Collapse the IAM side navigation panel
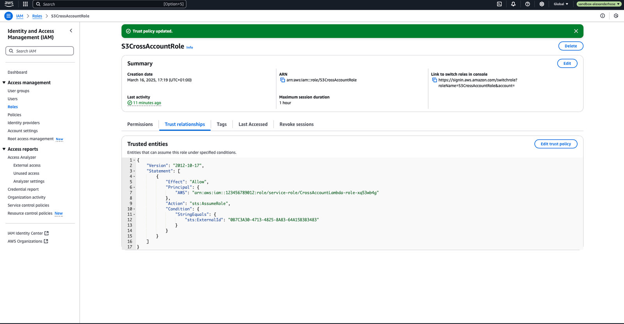 pos(71,30)
